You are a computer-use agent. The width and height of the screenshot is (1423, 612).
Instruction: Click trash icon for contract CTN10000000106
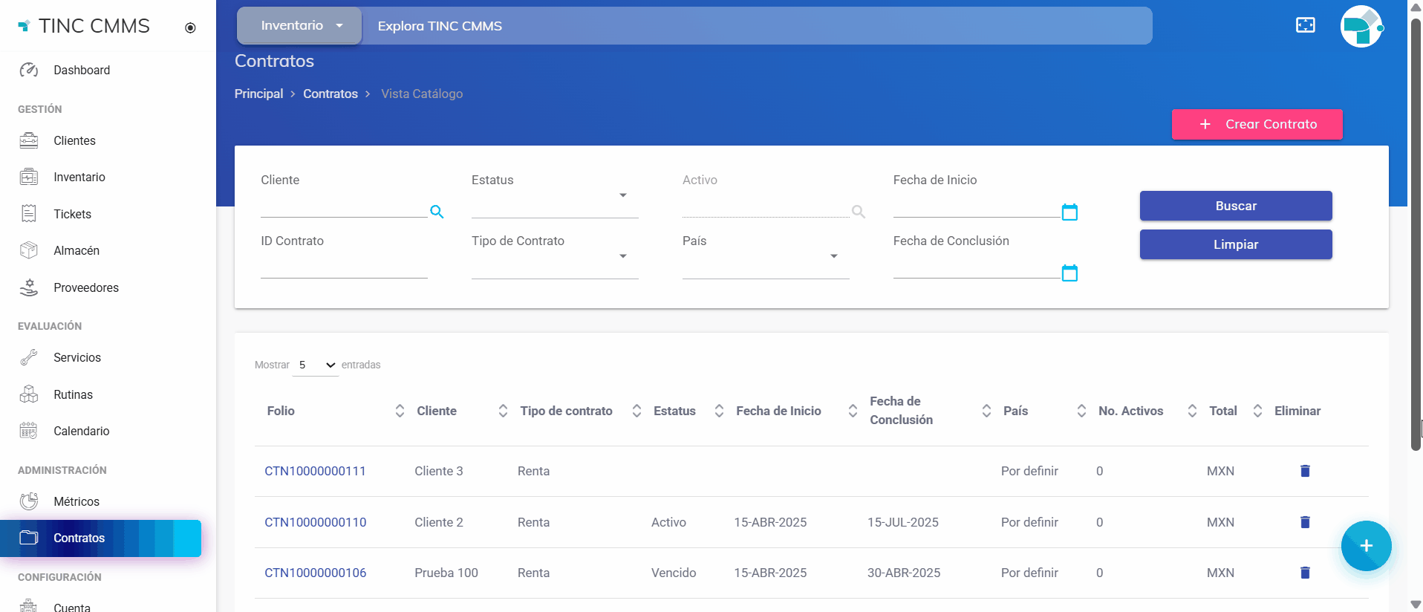pos(1305,573)
